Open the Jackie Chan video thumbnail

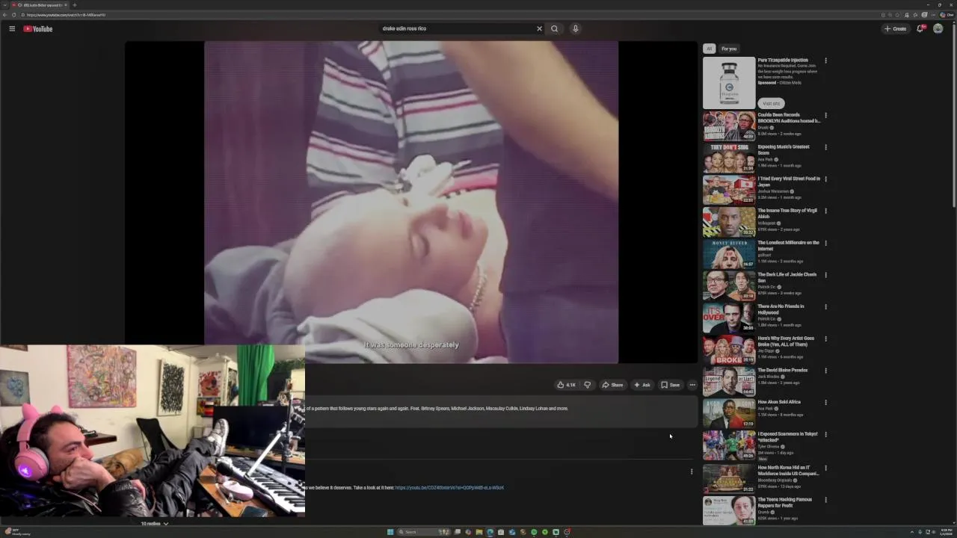pyautogui.click(x=729, y=285)
